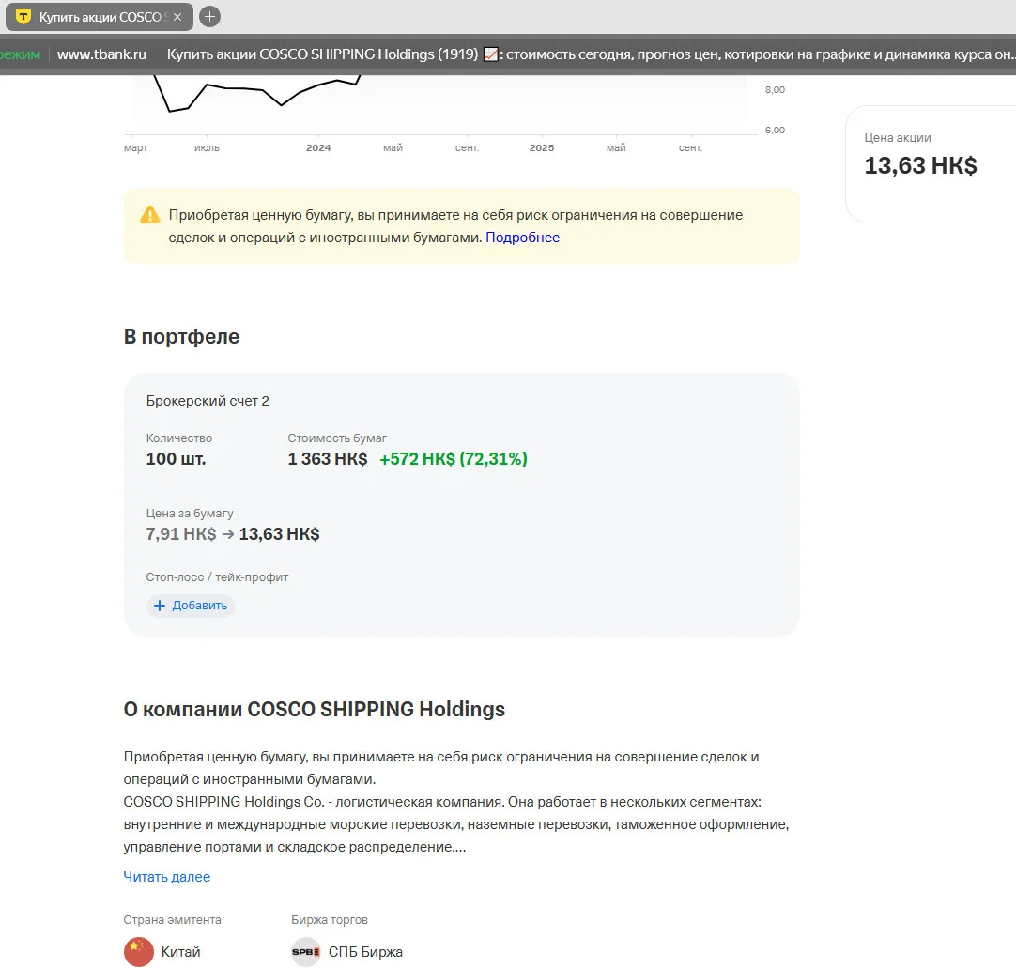Click the yellow warning triangle icon
The image size is (1016, 968).
[149, 214]
